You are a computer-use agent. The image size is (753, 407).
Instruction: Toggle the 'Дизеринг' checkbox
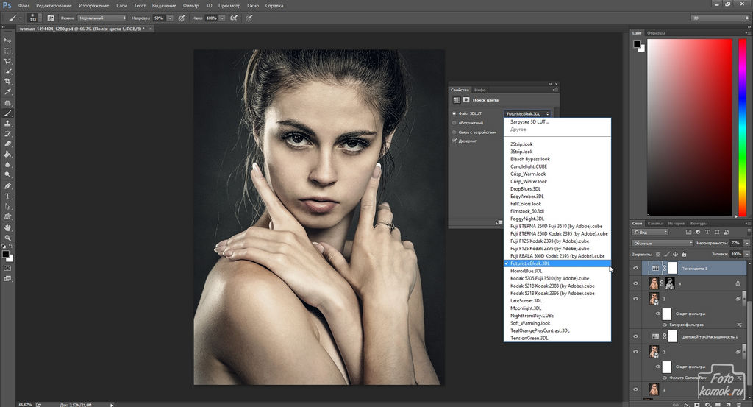tap(454, 141)
